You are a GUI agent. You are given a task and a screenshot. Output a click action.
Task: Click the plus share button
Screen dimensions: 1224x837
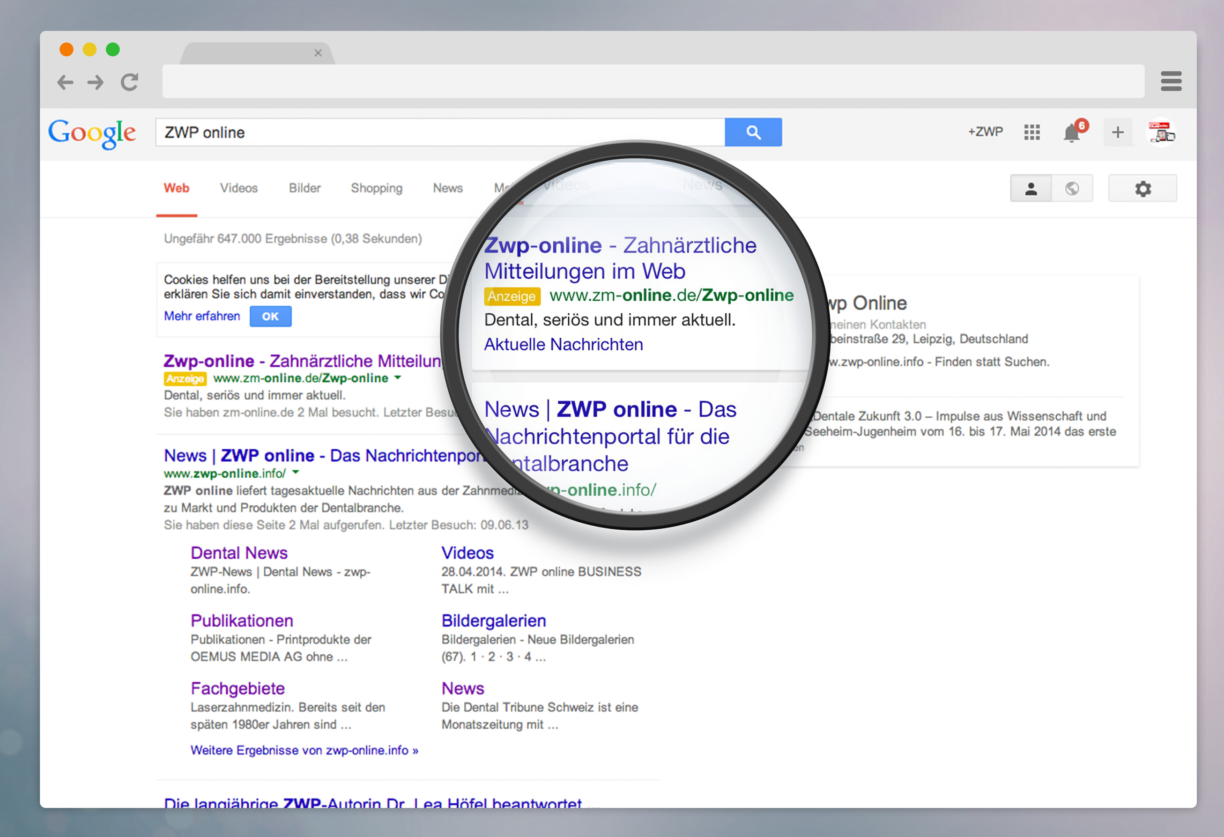click(x=1118, y=132)
